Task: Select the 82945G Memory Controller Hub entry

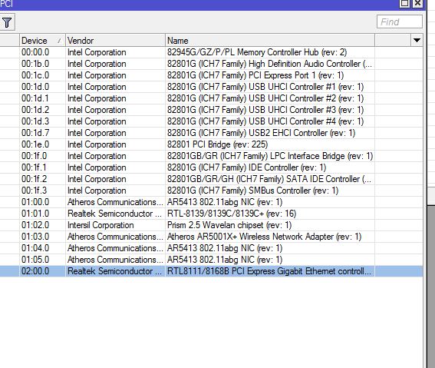Action: point(257,52)
